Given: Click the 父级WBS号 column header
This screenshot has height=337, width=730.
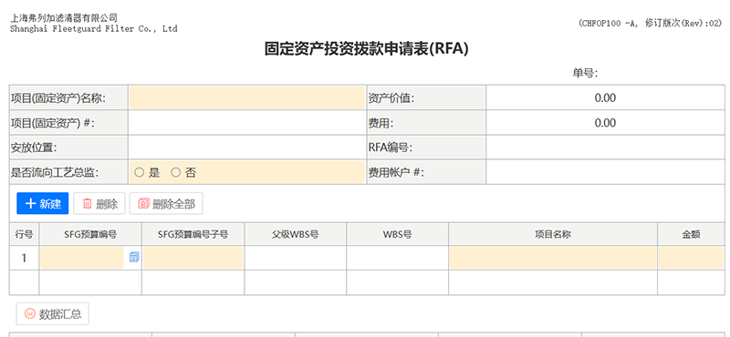Looking at the screenshot, I should pos(295,234).
